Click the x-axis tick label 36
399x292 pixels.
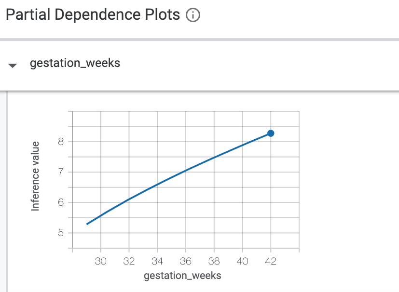186,261
